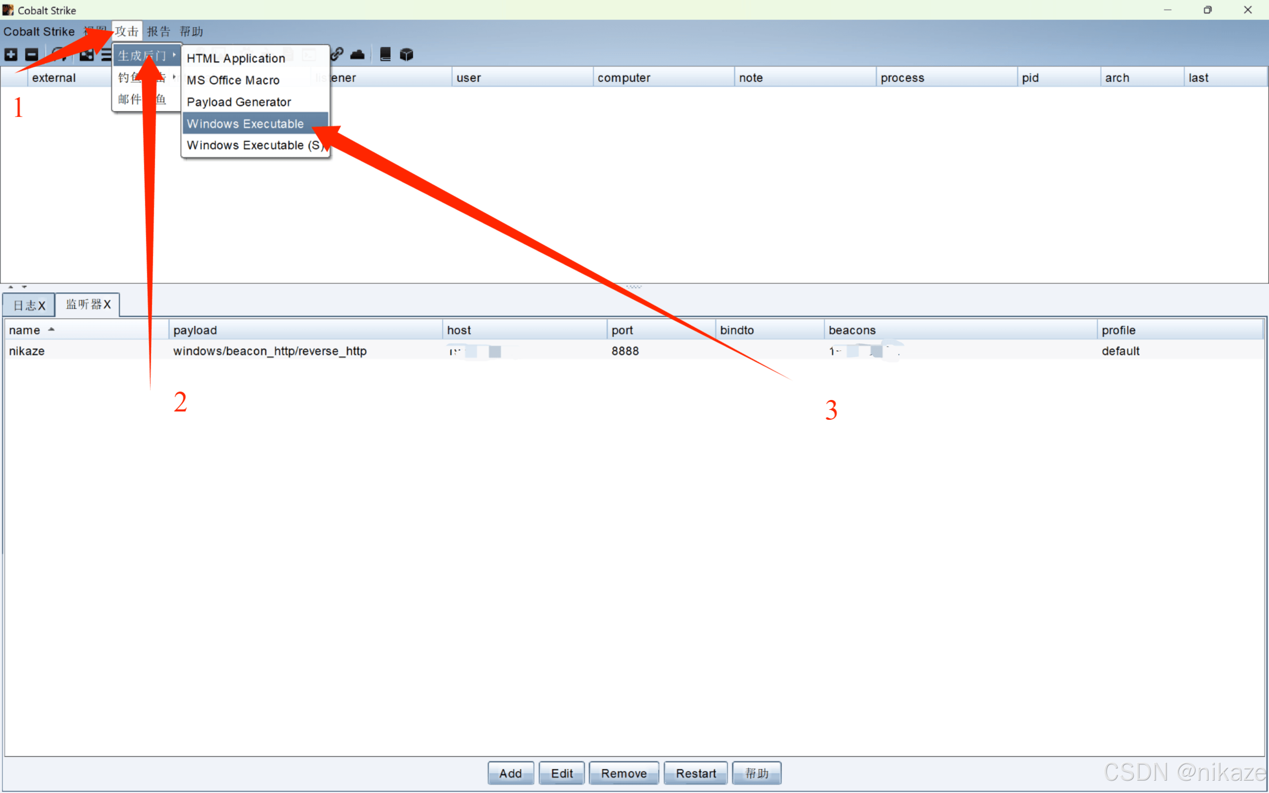Click the pivot graph view toolbar icon
Screen dimensions: 1269x793
tap(87, 55)
